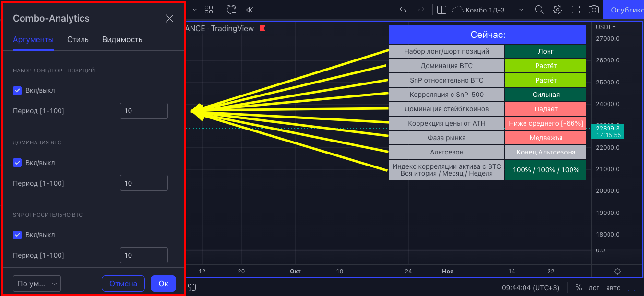
Task: Click Период field for Набор лонг/шорт позиций
Action: coord(144,111)
